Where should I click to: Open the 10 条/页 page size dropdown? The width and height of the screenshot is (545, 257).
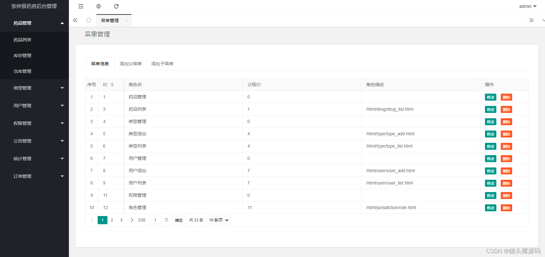click(x=218, y=220)
